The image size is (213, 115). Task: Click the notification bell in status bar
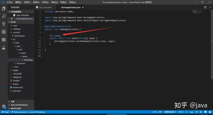point(210,112)
